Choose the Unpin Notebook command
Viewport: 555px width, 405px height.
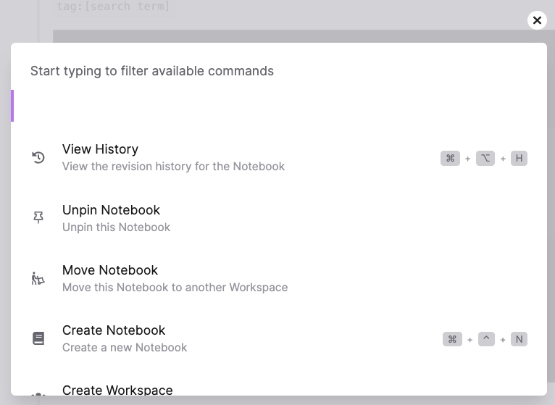click(x=111, y=210)
